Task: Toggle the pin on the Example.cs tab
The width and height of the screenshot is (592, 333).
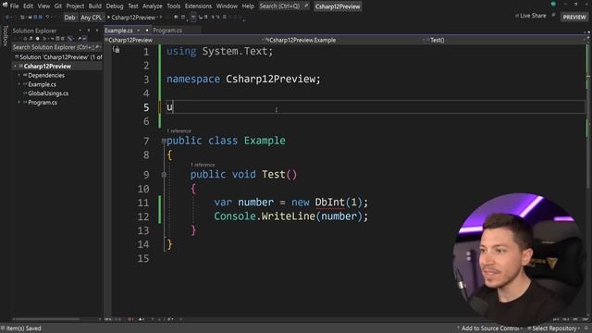Action: [139, 31]
